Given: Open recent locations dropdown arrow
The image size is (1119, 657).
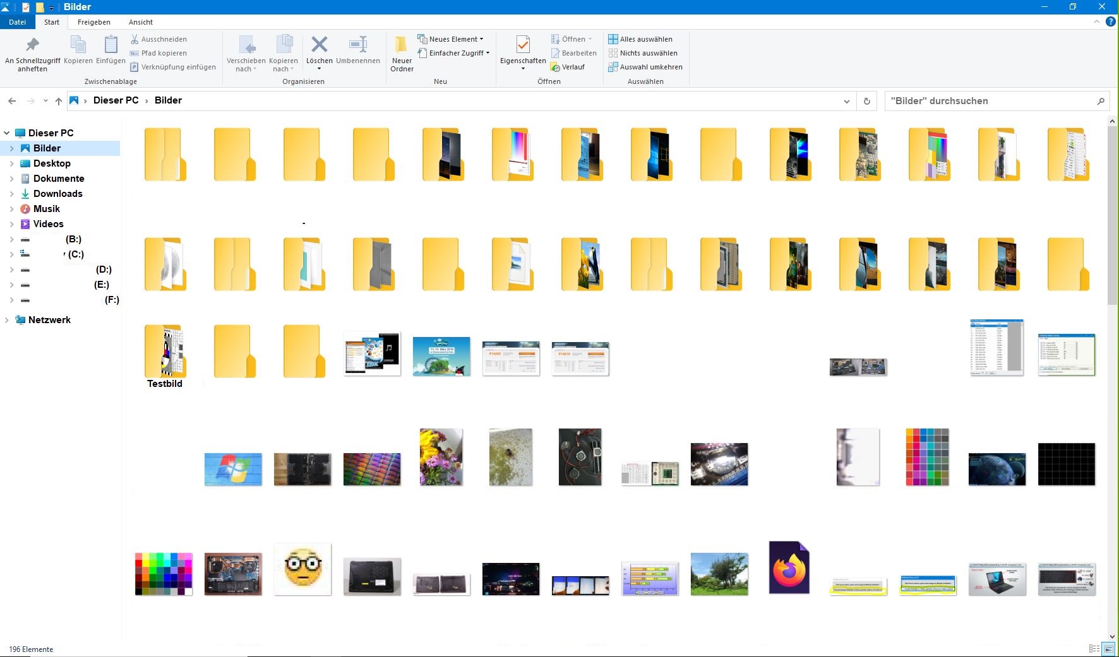Looking at the screenshot, I should [45, 101].
